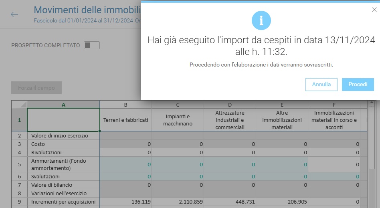This screenshot has height=208, width=380.
Task: Click scrollbar up arrow of spreadsheet
Action: click(x=372, y=103)
